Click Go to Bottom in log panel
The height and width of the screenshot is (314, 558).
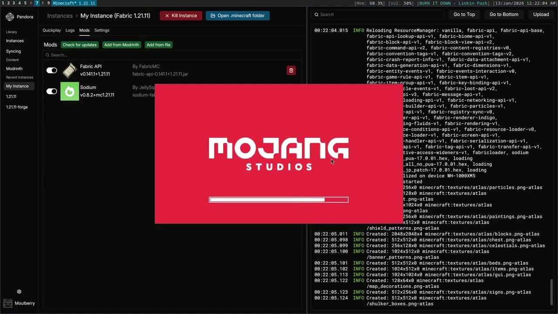point(504,14)
